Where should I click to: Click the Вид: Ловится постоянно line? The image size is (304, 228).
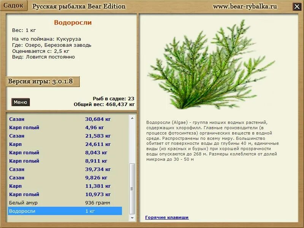[x=43, y=57]
